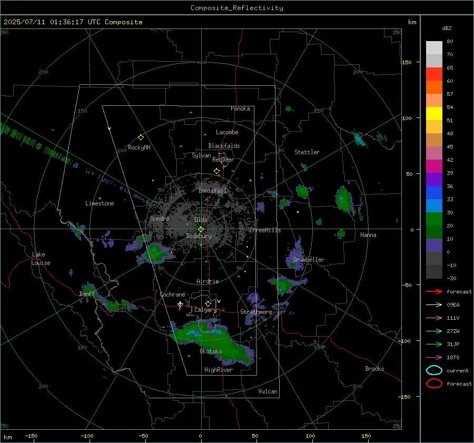Click the Okotoks city label
Screen dimensions: 474x443
[x=211, y=351]
